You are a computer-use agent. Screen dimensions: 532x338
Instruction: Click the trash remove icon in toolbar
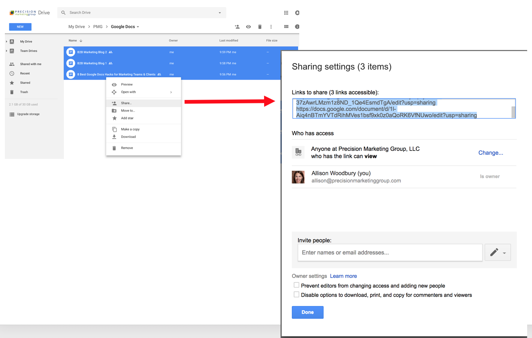(260, 27)
